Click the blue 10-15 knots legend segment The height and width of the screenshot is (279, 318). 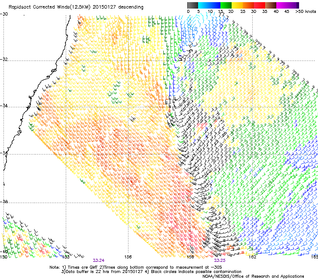(x=215, y=5)
